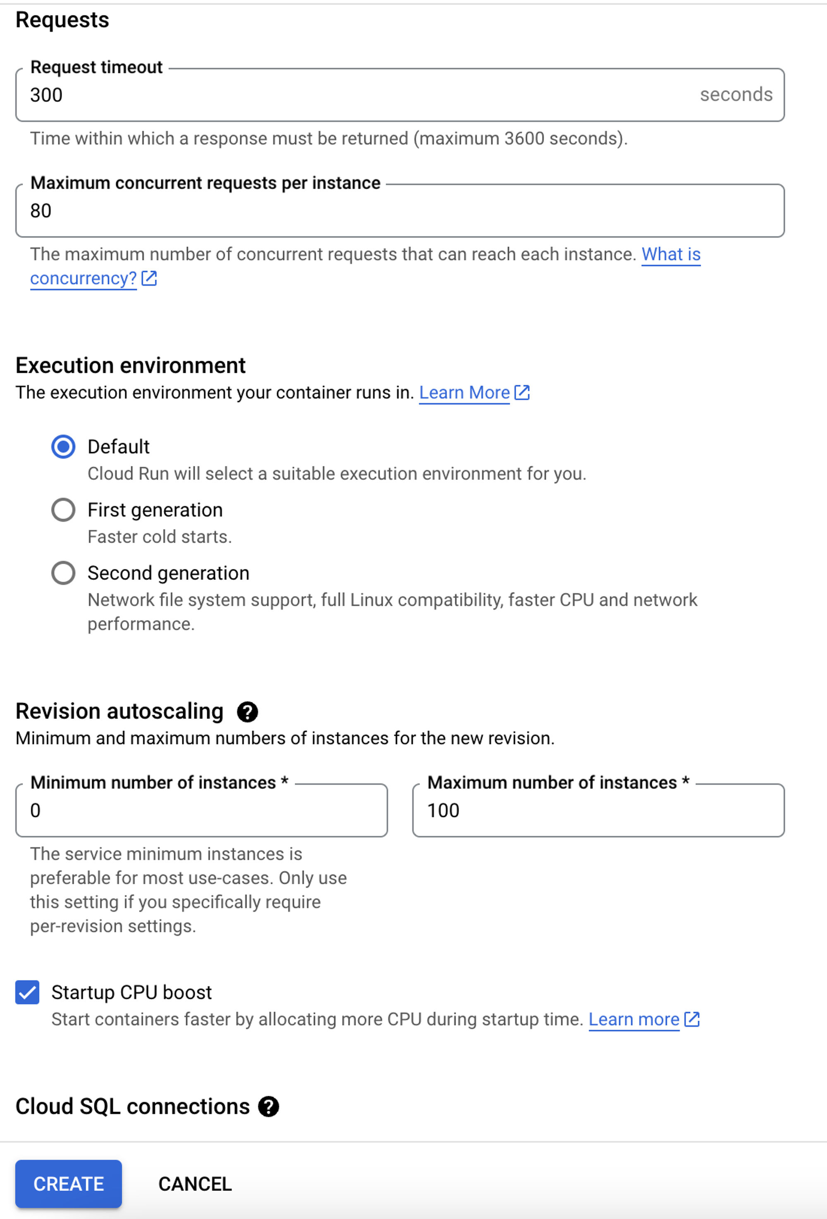The width and height of the screenshot is (827, 1219).
Task: Click the Request timeout field
Action: click(x=362, y=95)
